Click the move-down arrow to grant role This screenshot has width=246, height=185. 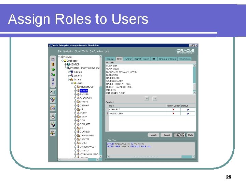[147, 99]
